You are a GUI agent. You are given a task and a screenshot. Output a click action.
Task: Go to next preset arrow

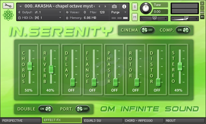coord(105,6)
